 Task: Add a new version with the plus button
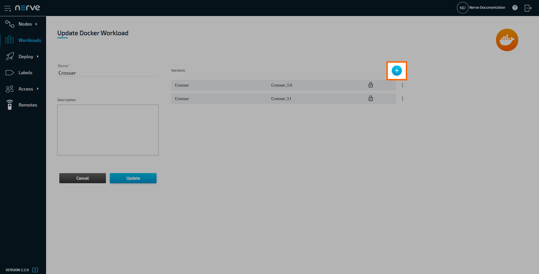pyautogui.click(x=397, y=71)
